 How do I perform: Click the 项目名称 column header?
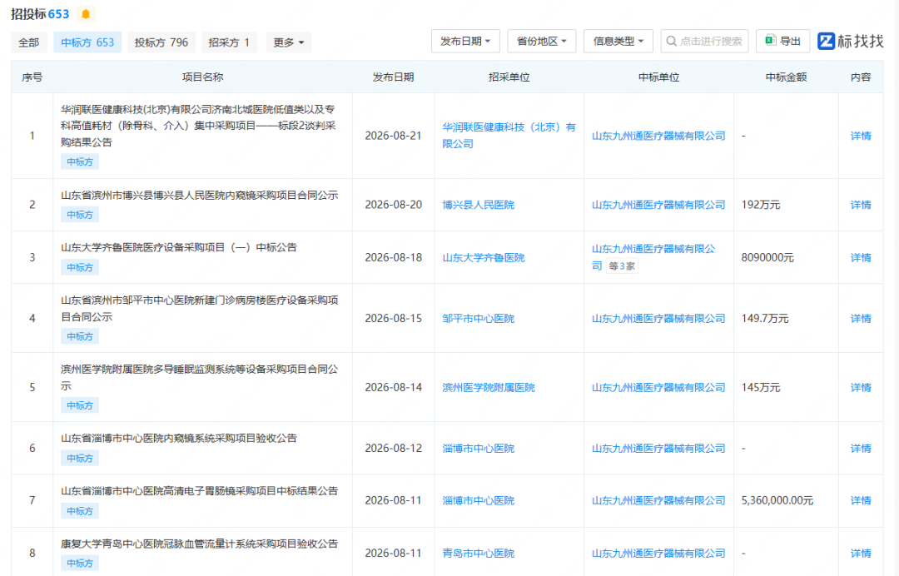pos(203,77)
